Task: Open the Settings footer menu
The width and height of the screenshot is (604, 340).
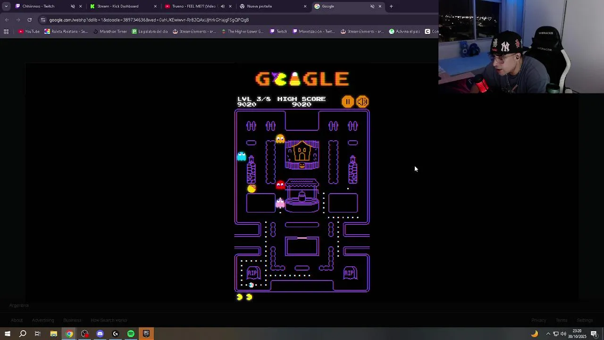Action: (x=585, y=320)
